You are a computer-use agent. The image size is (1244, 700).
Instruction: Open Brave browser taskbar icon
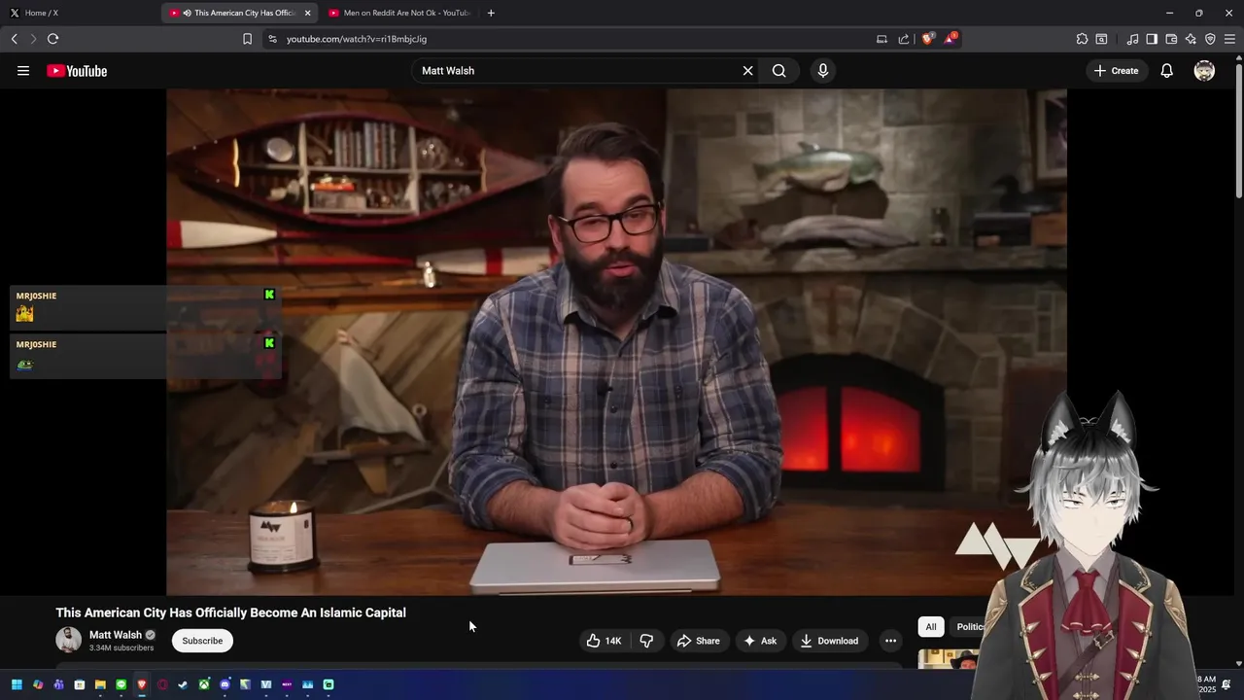point(142,684)
